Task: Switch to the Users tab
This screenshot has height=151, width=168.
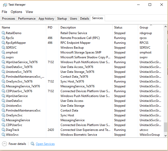Action: click(x=74, y=19)
